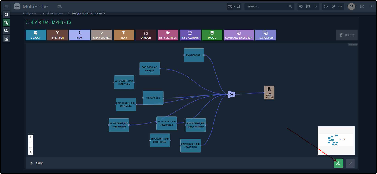Image resolution: width=377 pixels, height=174 pixels.
Task: Toggle the muted sound icon
Action: click(301, 6)
